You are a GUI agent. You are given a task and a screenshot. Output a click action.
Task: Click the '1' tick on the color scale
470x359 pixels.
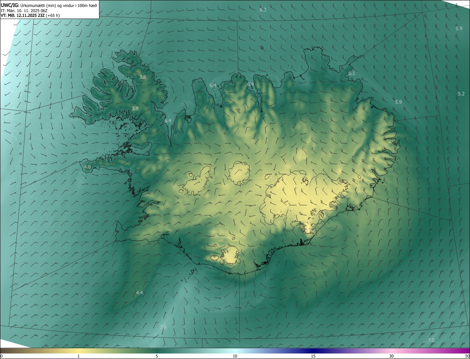click(x=79, y=356)
